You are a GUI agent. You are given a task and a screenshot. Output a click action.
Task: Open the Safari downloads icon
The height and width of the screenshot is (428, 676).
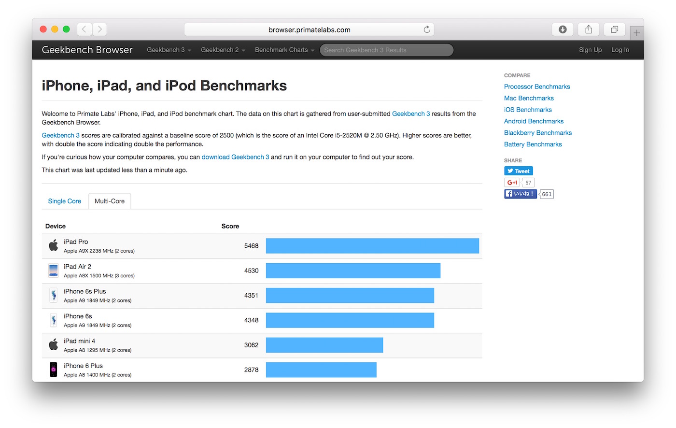(563, 29)
